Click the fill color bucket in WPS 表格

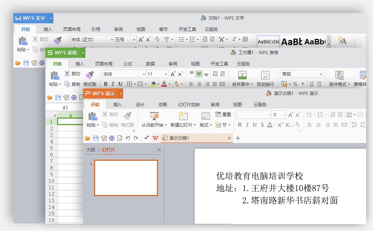[x=153, y=84]
